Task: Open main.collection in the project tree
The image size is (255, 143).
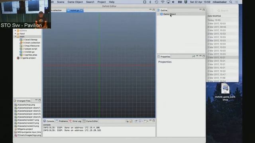Action: (x=31, y=43)
